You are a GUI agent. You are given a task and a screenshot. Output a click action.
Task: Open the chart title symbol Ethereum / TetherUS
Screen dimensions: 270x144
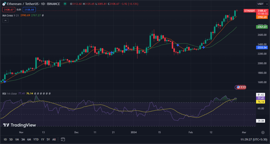pos(33,4)
